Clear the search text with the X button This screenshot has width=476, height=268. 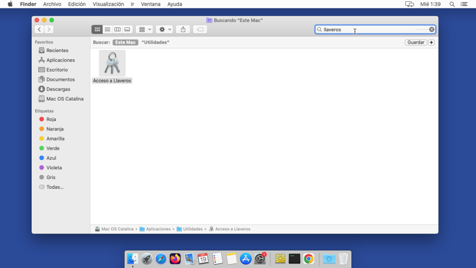pos(431,29)
